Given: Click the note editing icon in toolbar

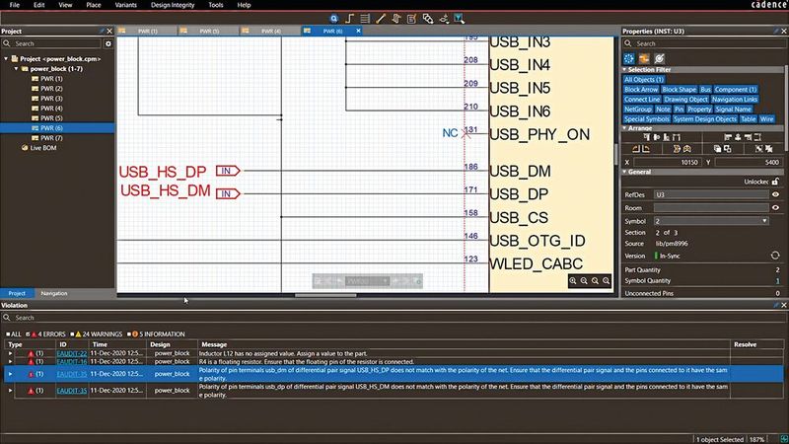Looking at the screenshot, I should 411,19.
